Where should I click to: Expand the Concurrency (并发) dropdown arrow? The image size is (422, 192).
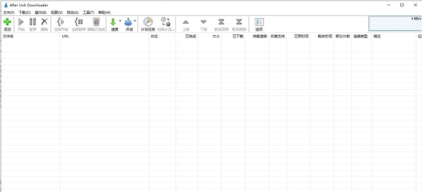(135, 21)
